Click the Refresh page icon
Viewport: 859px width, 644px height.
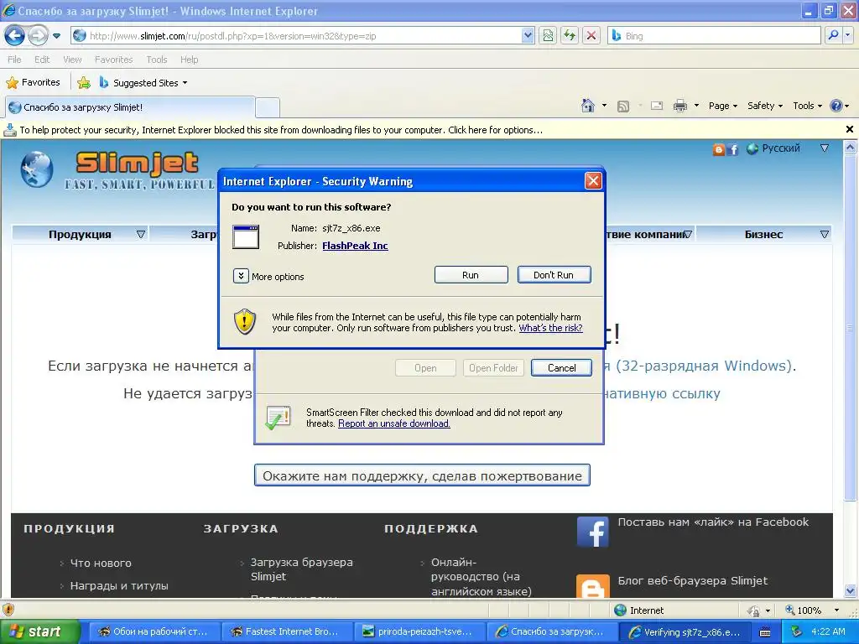[x=570, y=36]
